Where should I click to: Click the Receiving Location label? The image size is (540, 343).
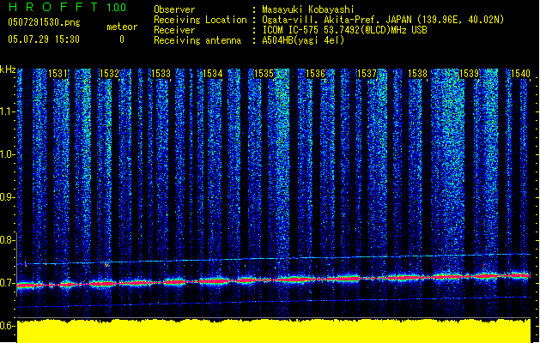coord(200,20)
